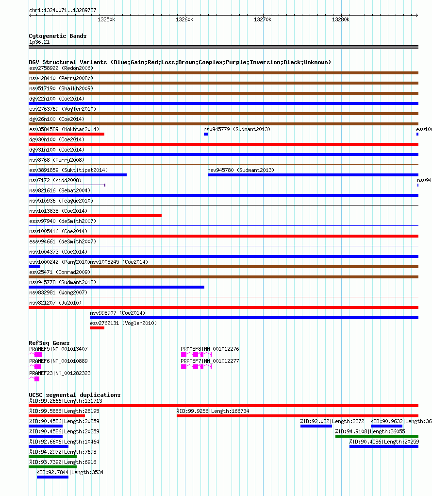Select nsv832981 (Wong2007) label
Viewport: 432px width, 496px height.
[58, 292]
